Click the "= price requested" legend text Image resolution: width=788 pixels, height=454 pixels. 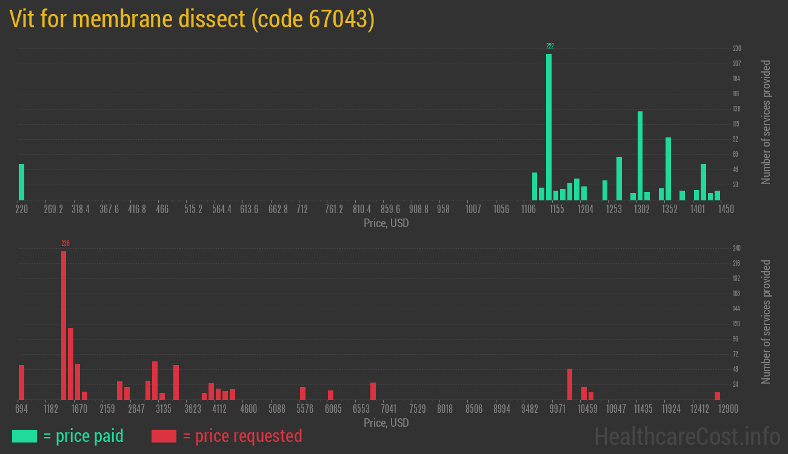[242, 436]
